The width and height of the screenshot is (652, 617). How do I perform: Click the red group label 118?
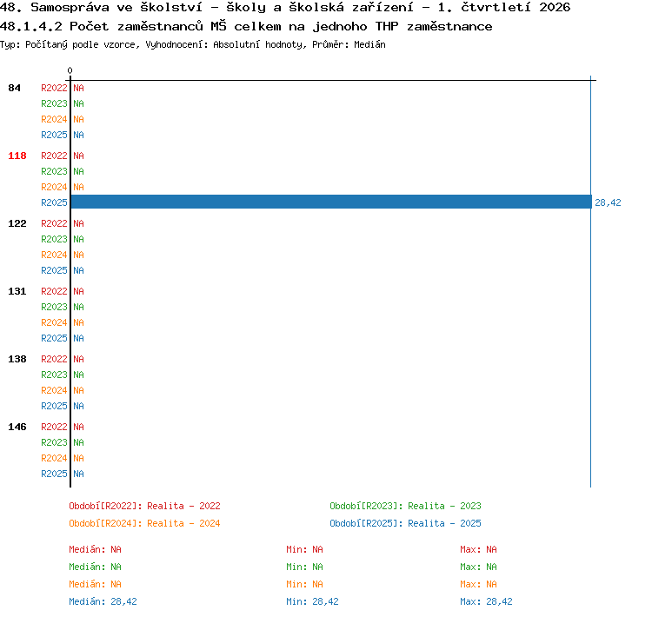click(17, 156)
